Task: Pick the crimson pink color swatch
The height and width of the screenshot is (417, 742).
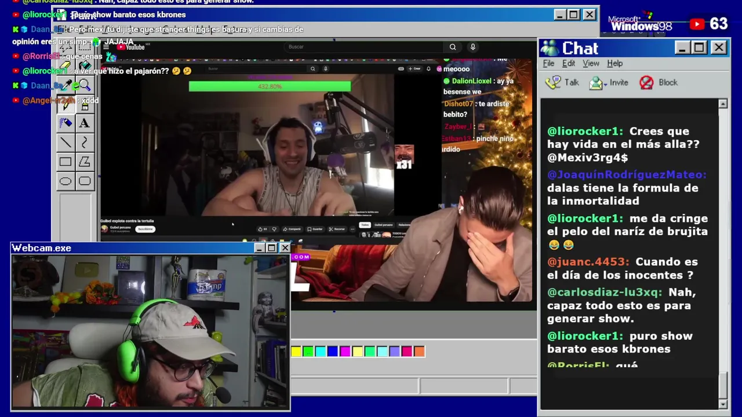Action: [407, 351]
